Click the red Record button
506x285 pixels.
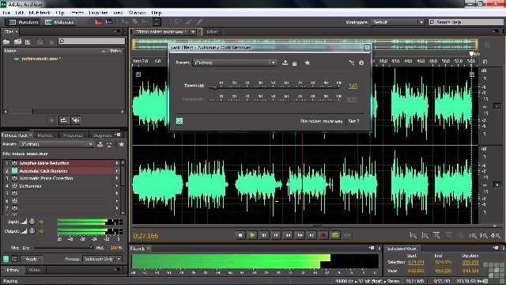tap(323, 235)
